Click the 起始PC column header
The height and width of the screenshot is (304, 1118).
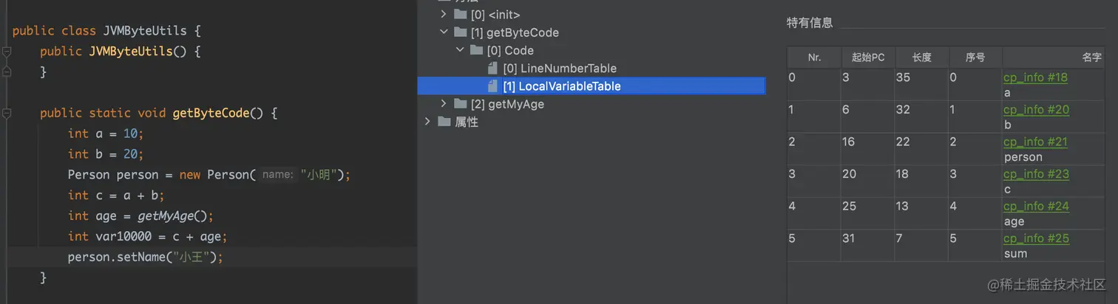(868, 58)
